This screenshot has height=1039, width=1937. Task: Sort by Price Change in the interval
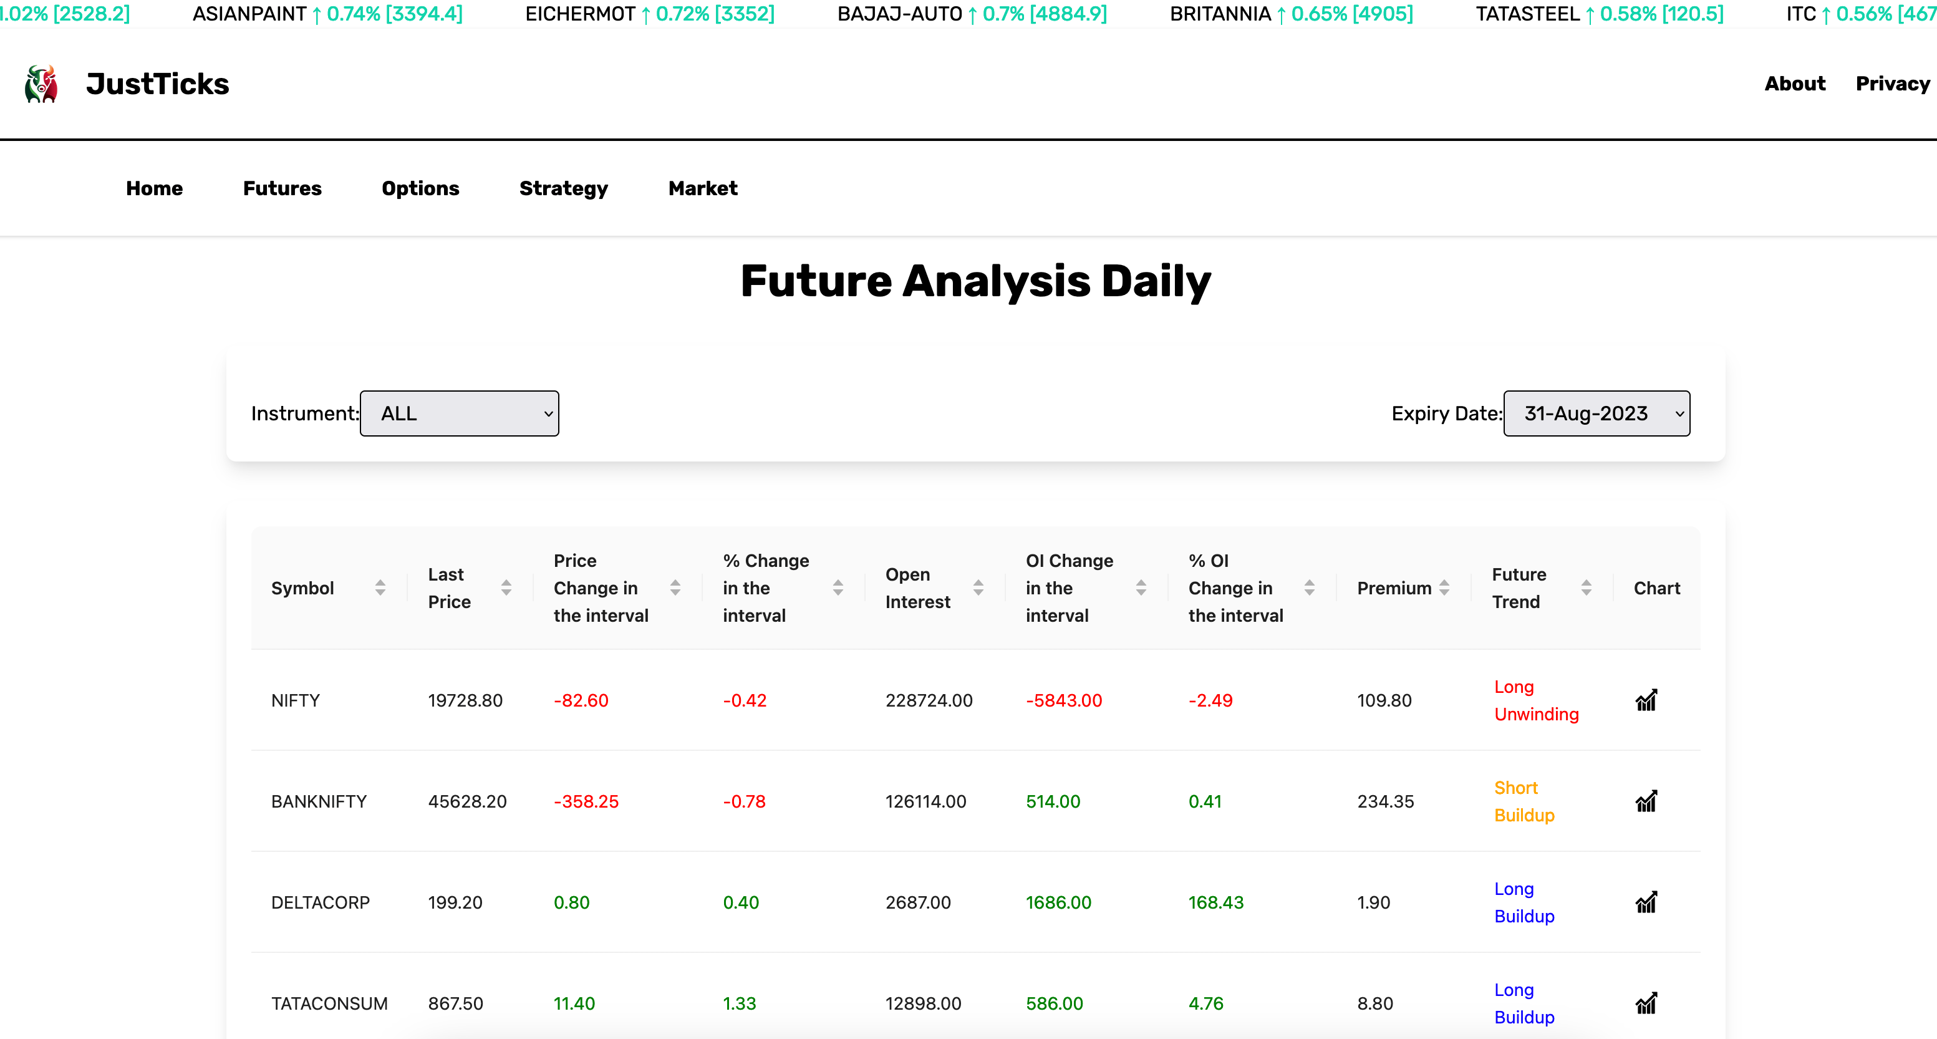tap(675, 588)
